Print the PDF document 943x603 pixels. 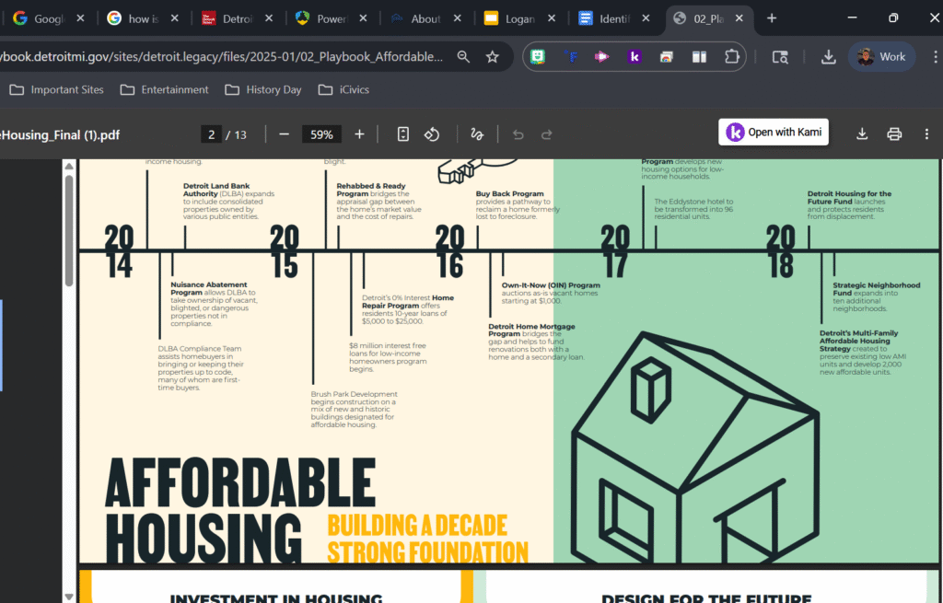(893, 134)
